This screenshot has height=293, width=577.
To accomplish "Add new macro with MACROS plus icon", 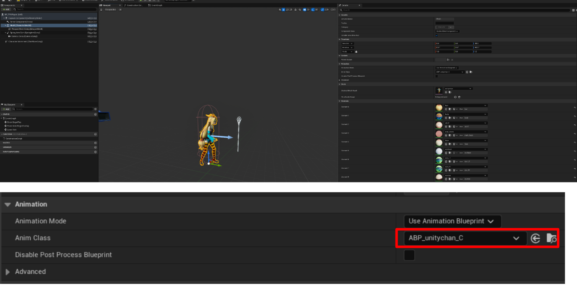I will click(x=95, y=143).
